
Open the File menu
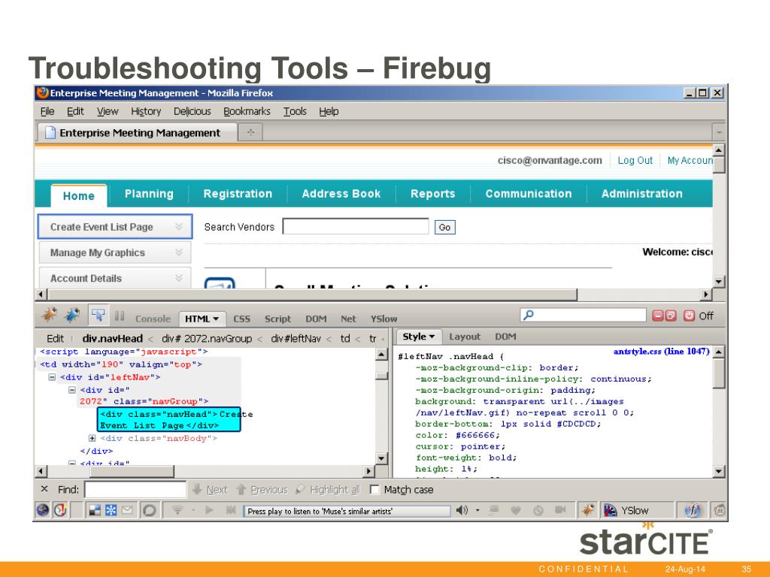(x=47, y=111)
